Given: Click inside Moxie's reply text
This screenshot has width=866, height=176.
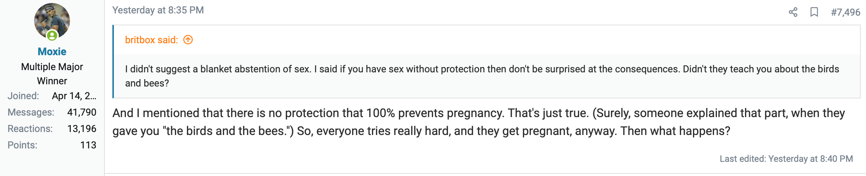Looking at the screenshot, I should pyautogui.click(x=421, y=122).
